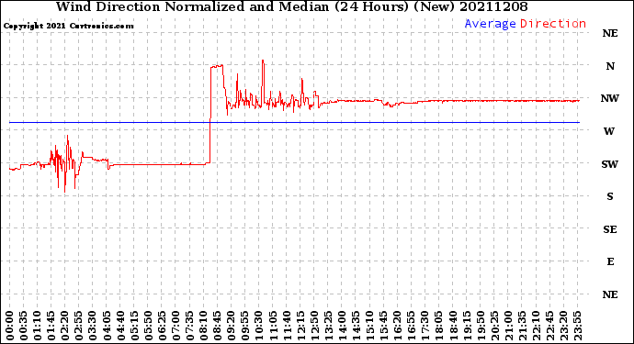634x344 pixels.
Task: Click the 08:45 time axis label
Action: point(218,326)
